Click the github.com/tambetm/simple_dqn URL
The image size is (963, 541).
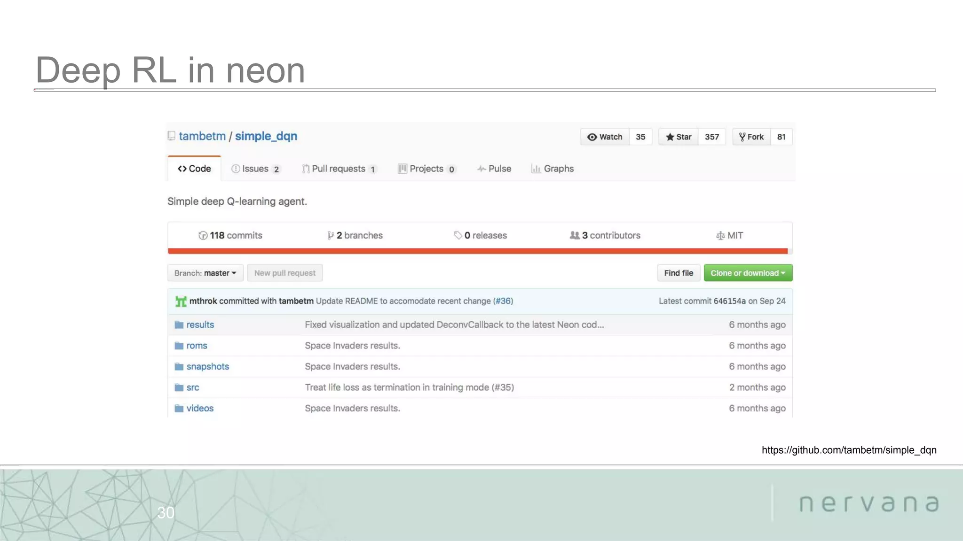pyautogui.click(x=849, y=450)
